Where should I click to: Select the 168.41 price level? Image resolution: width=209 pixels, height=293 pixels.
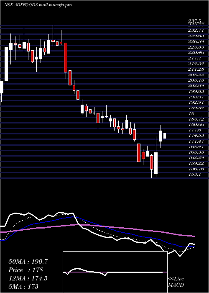[196, 146]
